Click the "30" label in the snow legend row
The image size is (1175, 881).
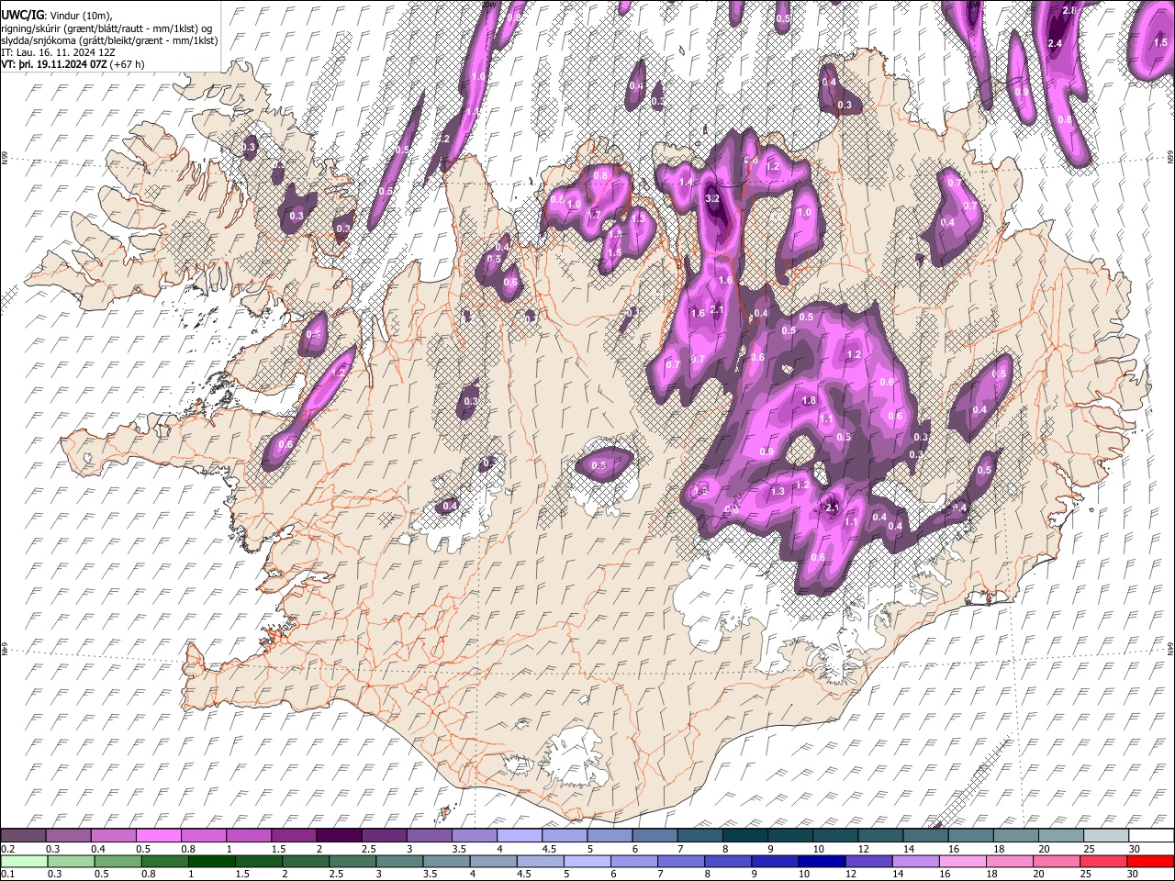tap(1135, 848)
